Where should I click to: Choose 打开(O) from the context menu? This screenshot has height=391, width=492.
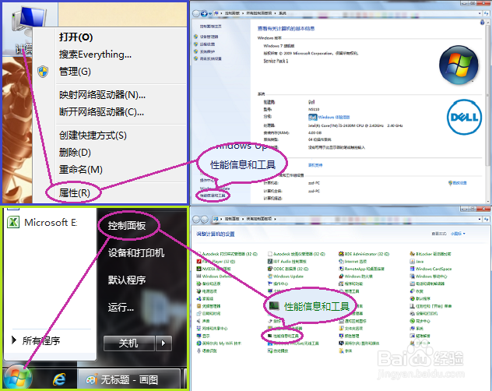pyautogui.click(x=76, y=37)
